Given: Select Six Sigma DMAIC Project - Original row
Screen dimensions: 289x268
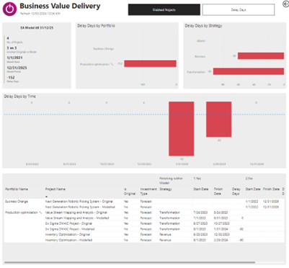Looking at the screenshot, I should [68, 223].
